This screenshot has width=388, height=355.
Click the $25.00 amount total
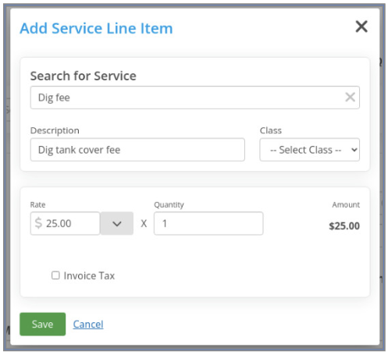tap(344, 225)
